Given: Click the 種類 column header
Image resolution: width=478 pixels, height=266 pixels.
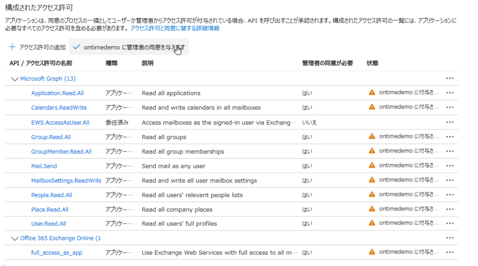Looking at the screenshot, I should [x=111, y=63].
